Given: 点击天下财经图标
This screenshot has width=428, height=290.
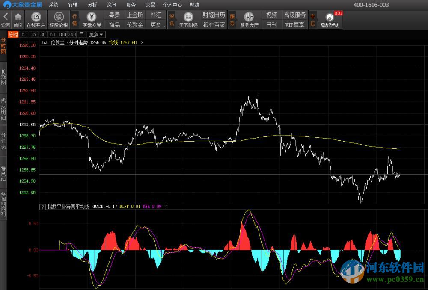Looking at the screenshot, I should click(189, 19).
